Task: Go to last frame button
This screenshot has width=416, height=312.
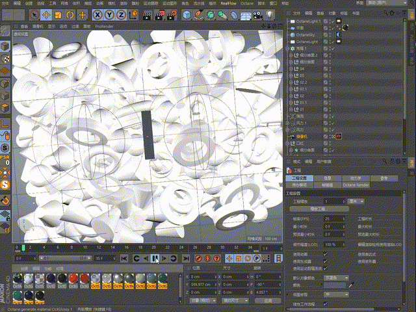Action: [187, 258]
